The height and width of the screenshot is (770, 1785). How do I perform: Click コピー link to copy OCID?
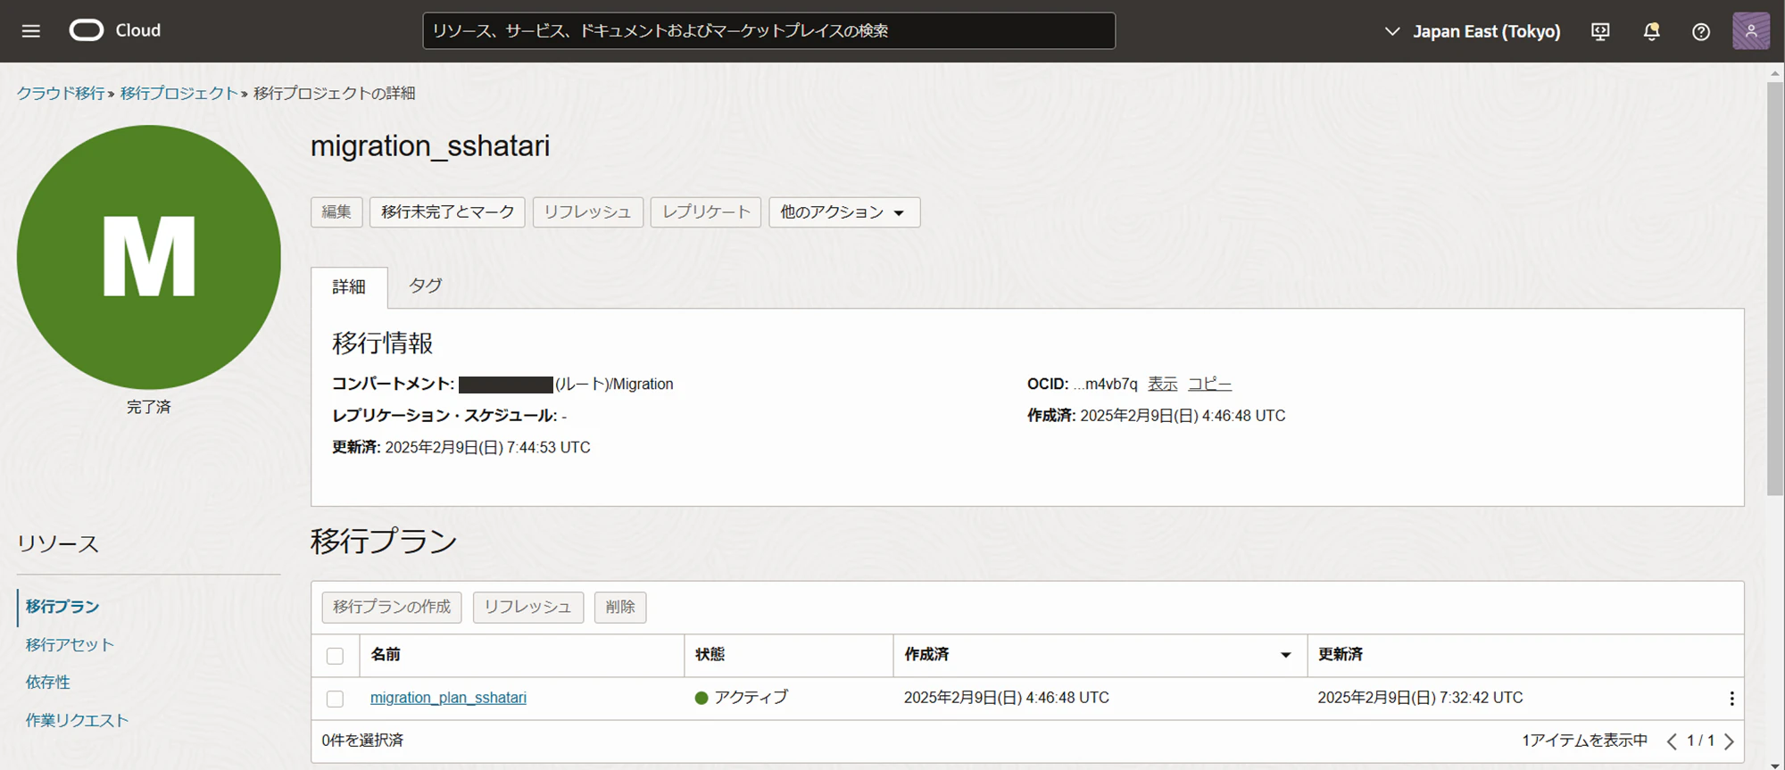[1209, 384]
